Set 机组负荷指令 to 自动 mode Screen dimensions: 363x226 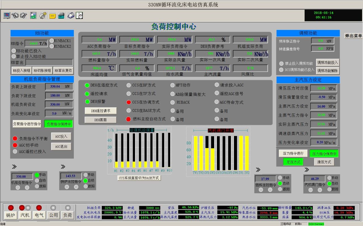(37, 181)
